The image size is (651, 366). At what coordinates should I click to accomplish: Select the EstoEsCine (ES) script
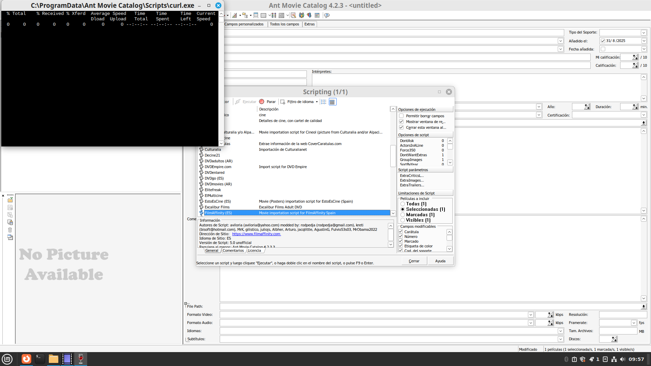tap(218, 201)
